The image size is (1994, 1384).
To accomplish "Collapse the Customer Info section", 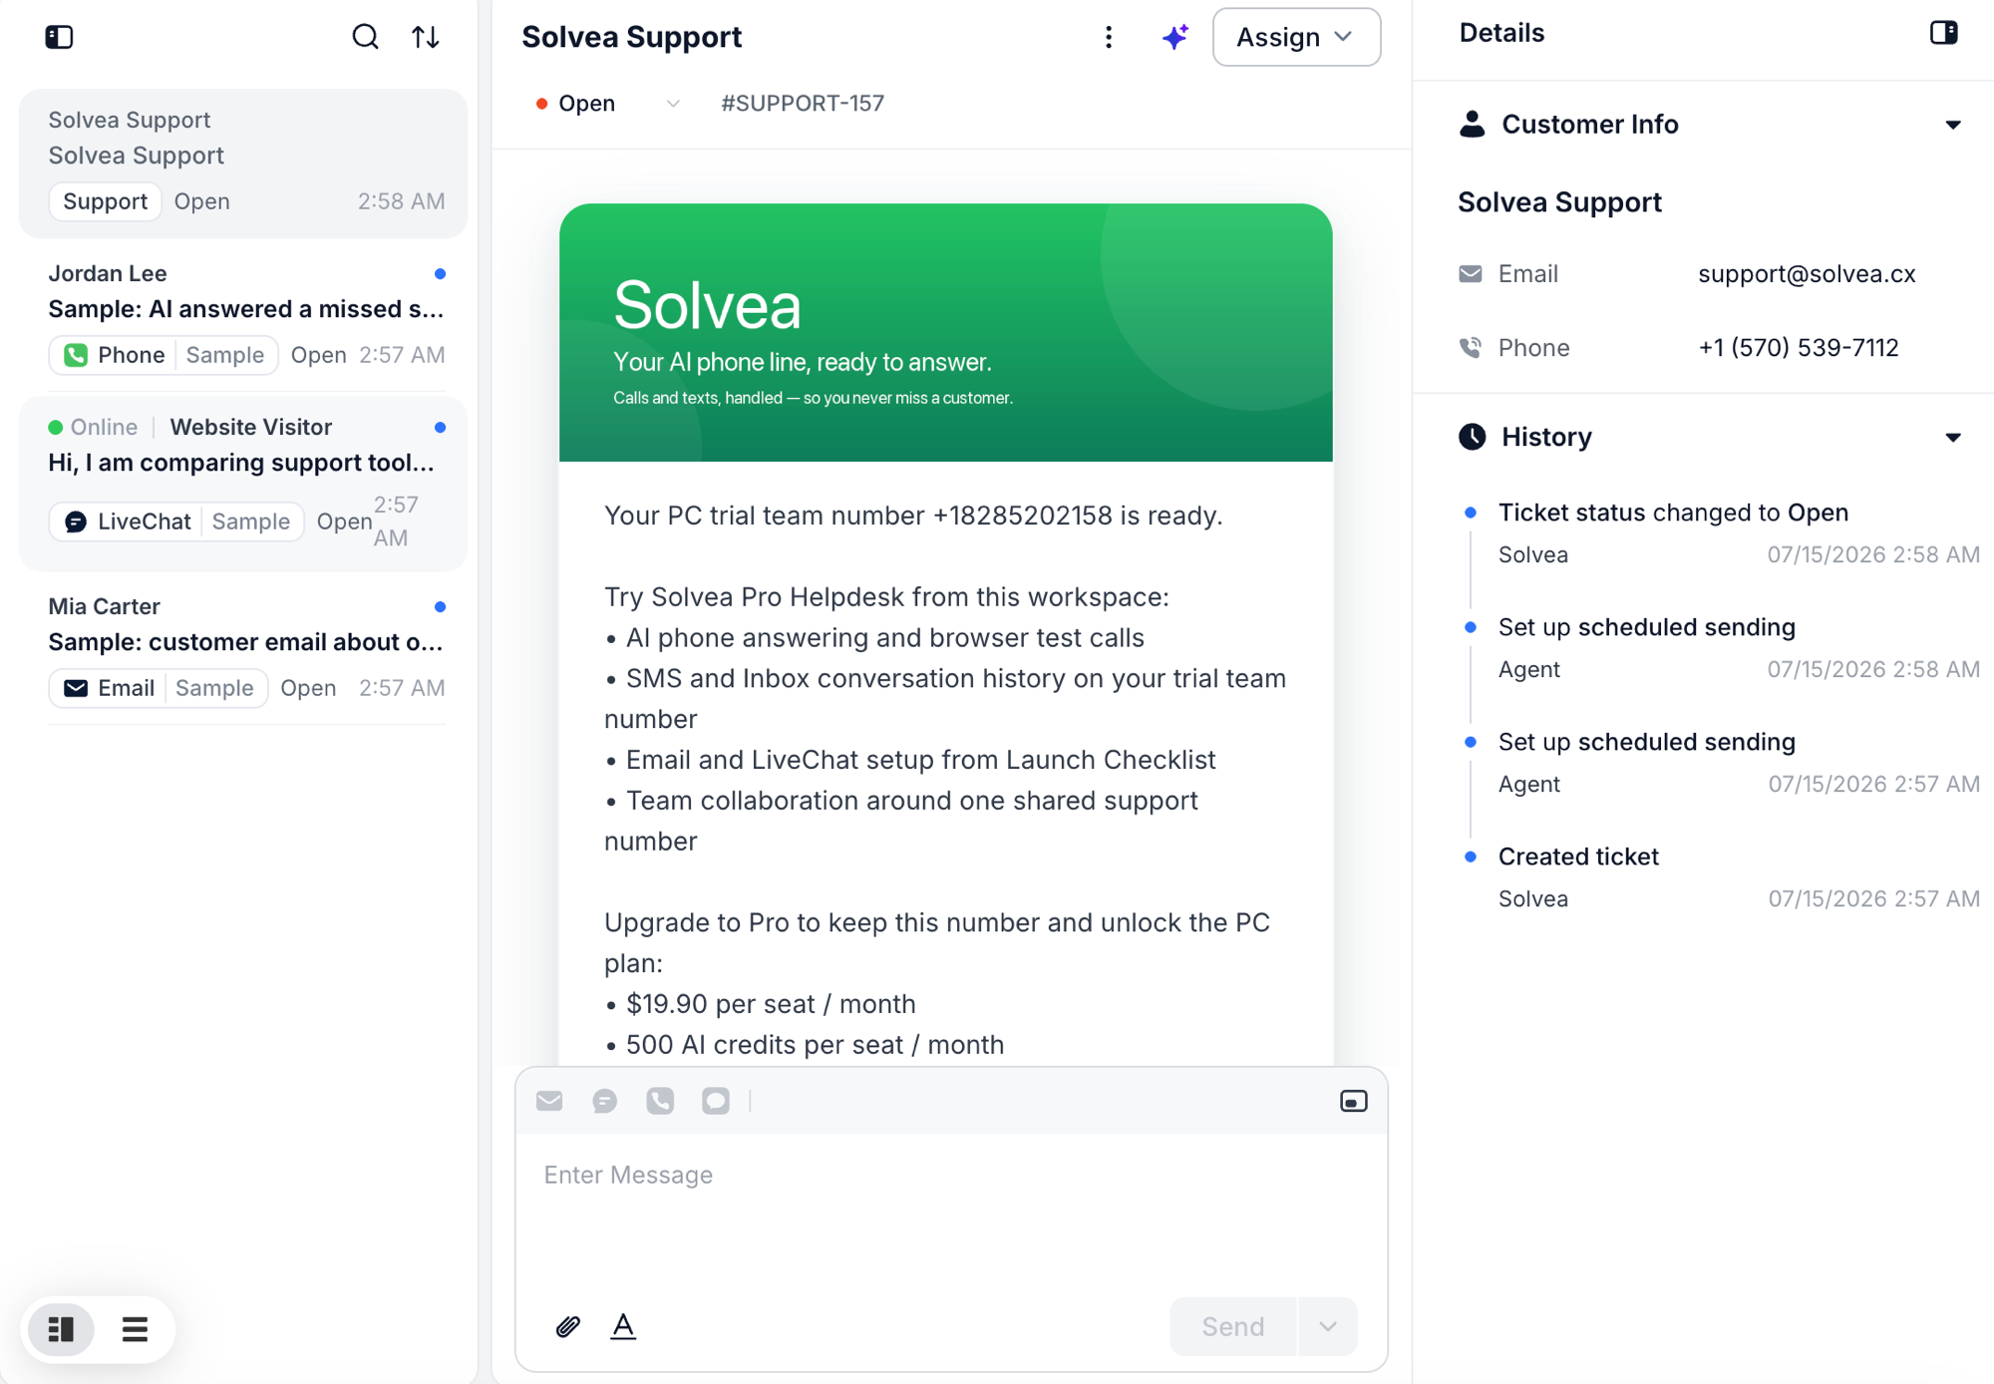I will pos(1952,125).
